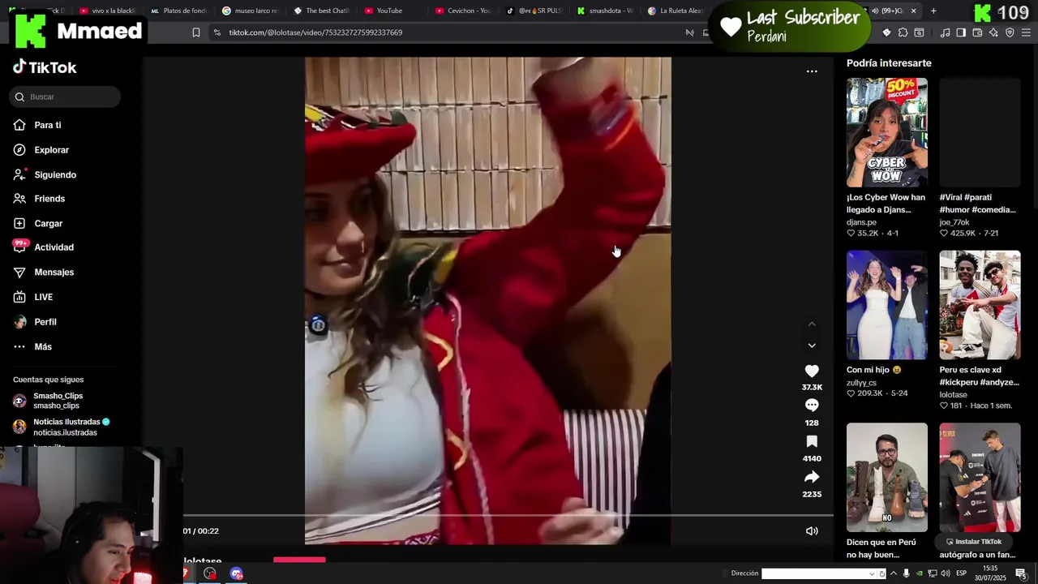Viewport: 1038px width, 584px height.
Task: Open the browser AI sparkle icon
Action: [x=993, y=32]
